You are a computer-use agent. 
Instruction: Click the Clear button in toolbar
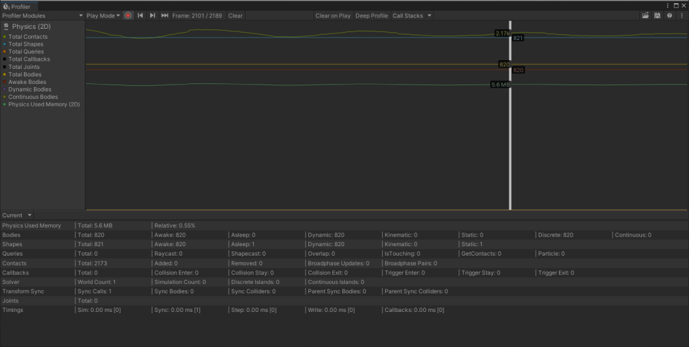pos(236,16)
